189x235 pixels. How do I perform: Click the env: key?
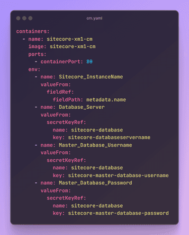(x=35, y=70)
